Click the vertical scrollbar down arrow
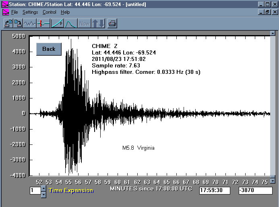Viewport: 279px width, 207px height. point(273,180)
